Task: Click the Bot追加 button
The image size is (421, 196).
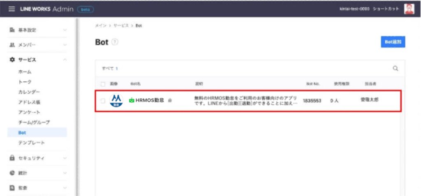Action: 393,42
